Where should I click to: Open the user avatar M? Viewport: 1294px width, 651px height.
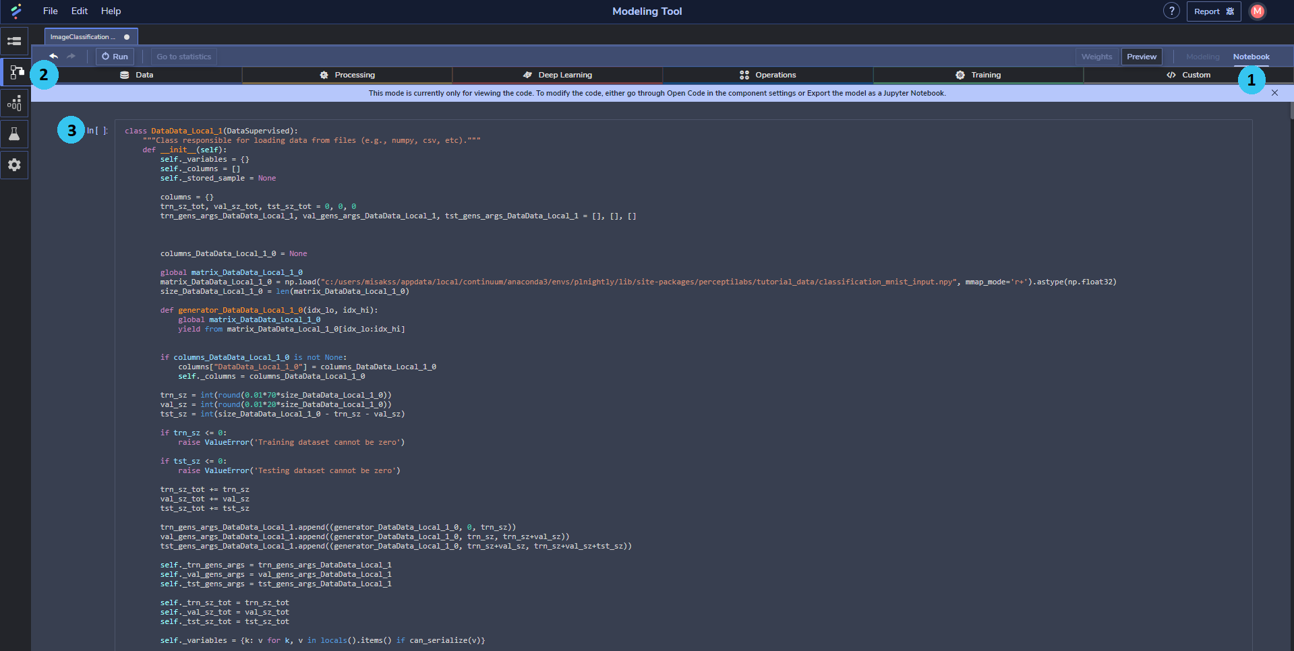coord(1258,11)
